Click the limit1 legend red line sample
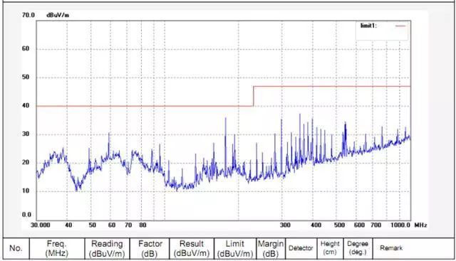The image size is (456, 261). tap(400, 26)
